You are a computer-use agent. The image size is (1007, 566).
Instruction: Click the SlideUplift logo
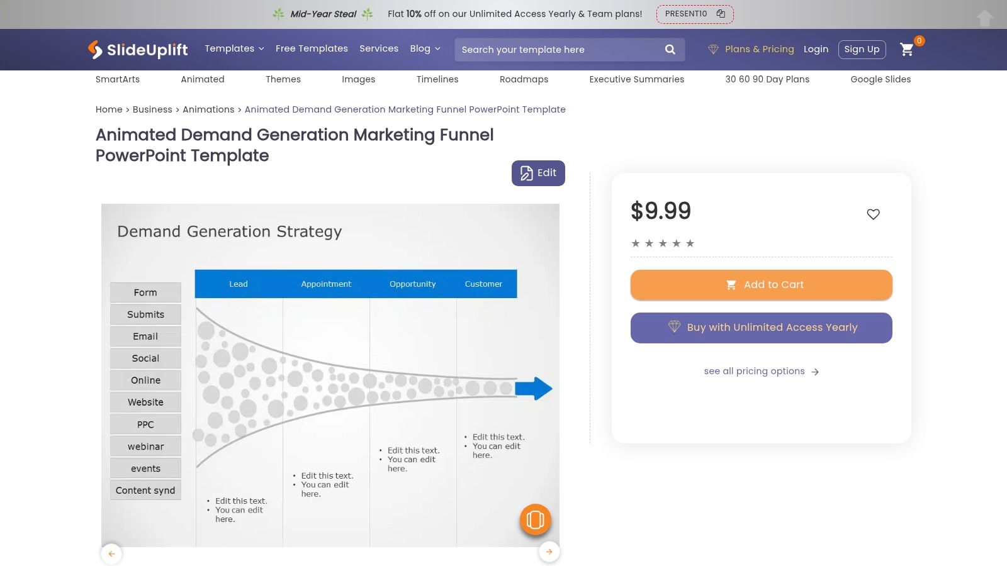(138, 49)
